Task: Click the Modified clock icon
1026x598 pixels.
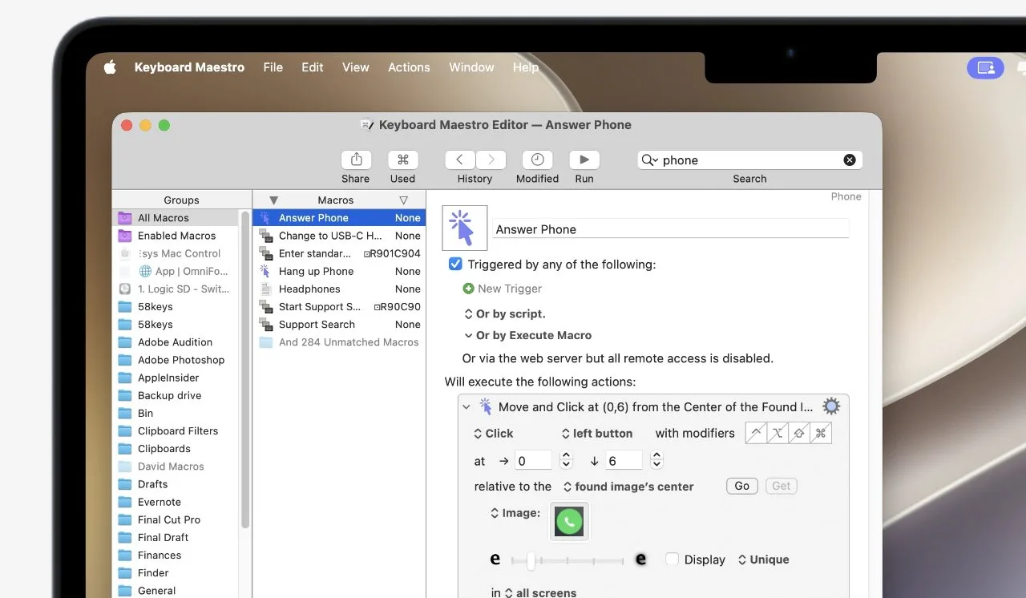Action: 537,160
